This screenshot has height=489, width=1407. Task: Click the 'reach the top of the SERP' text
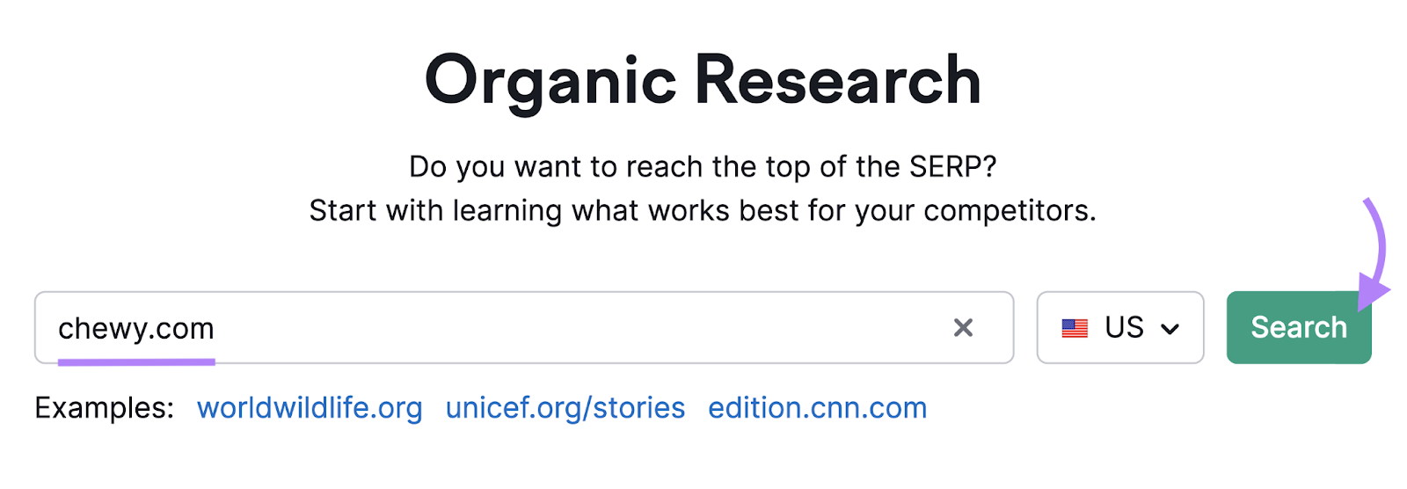[x=703, y=166]
